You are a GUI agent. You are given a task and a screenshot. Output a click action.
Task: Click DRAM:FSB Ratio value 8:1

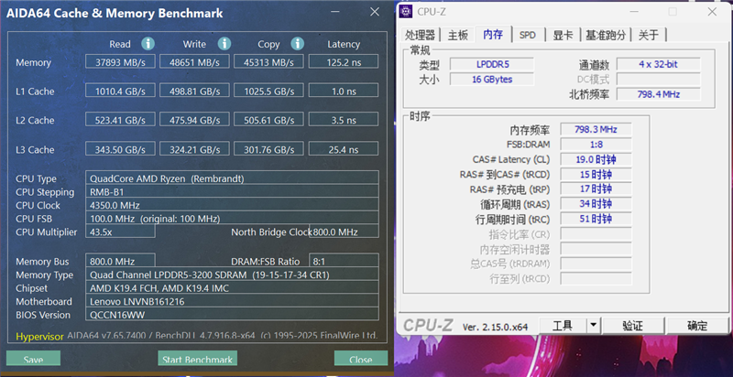pyautogui.click(x=345, y=261)
